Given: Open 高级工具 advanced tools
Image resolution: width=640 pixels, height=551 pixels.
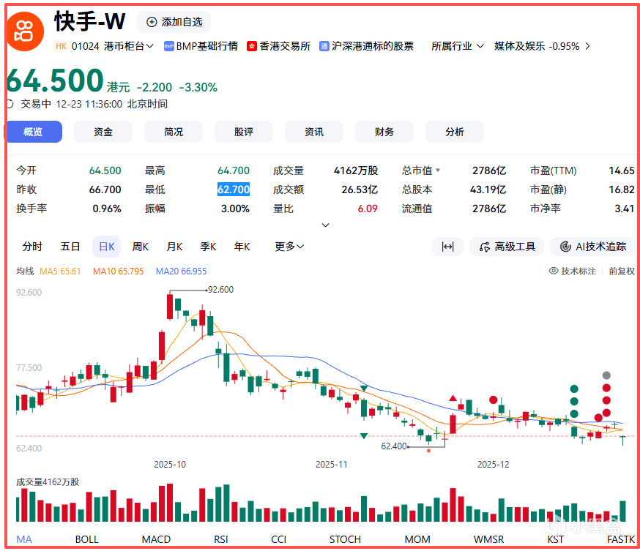Looking at the screenshot, I should 507,247.
